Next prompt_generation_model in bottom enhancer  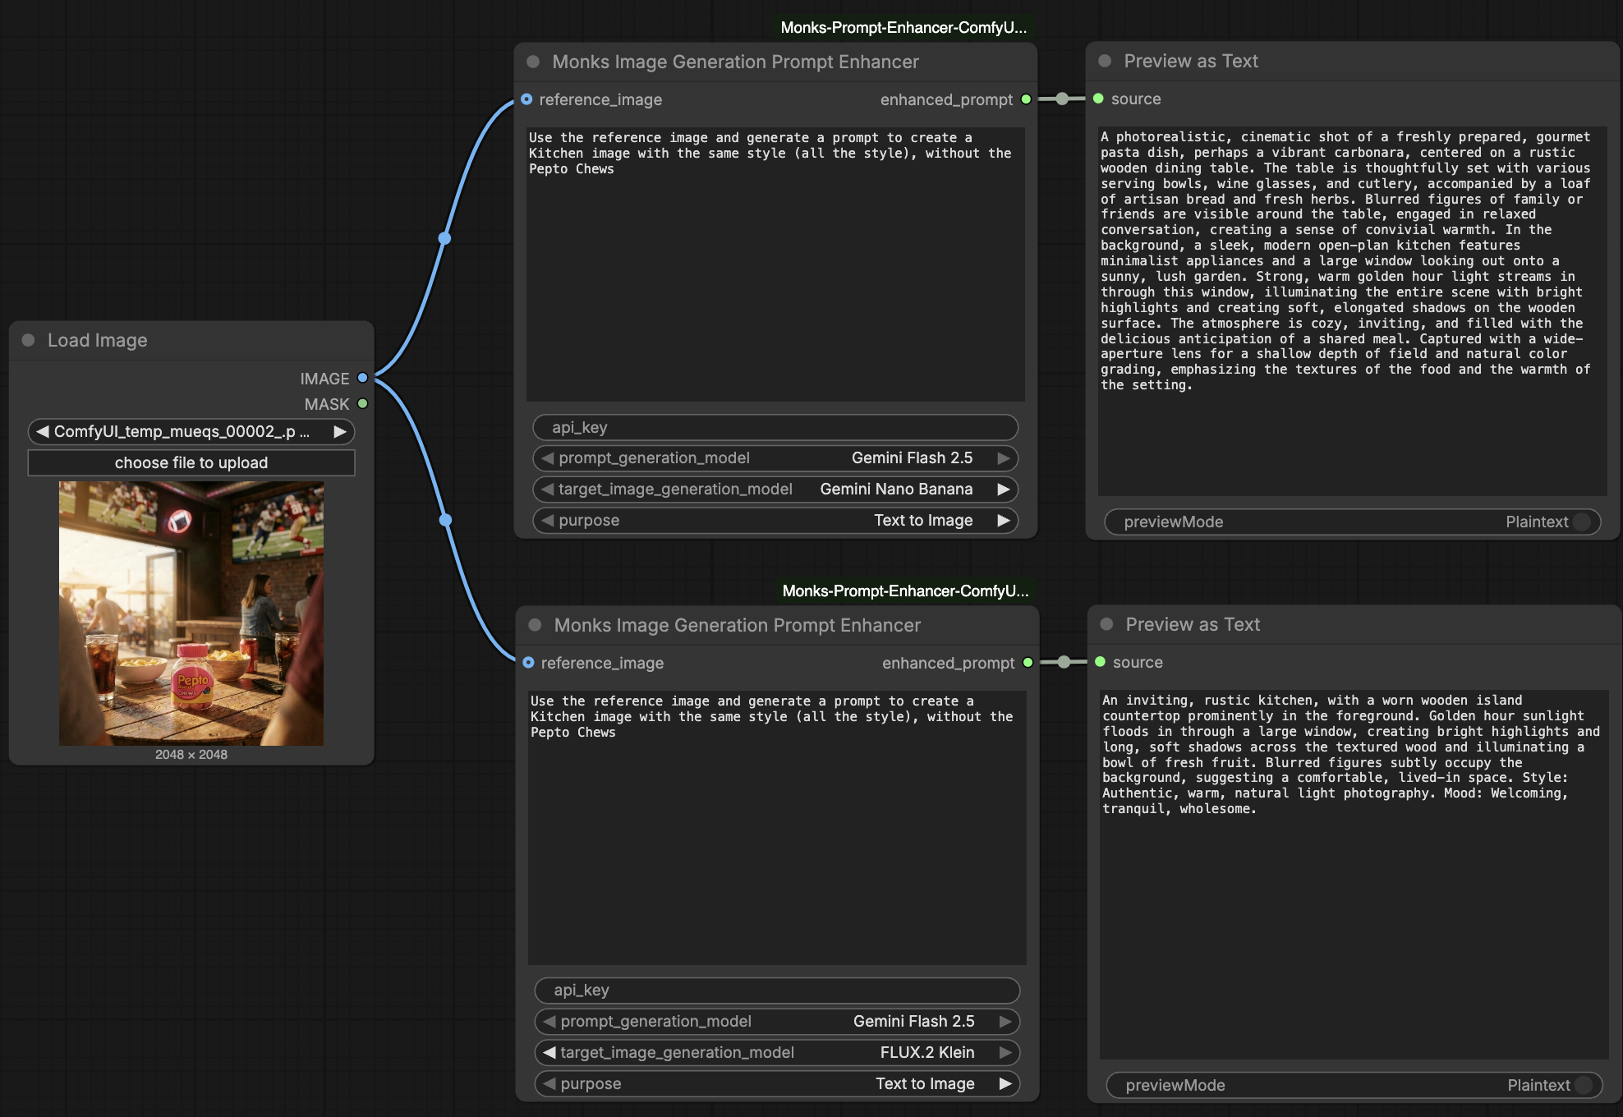(x=1005, y=1022)
